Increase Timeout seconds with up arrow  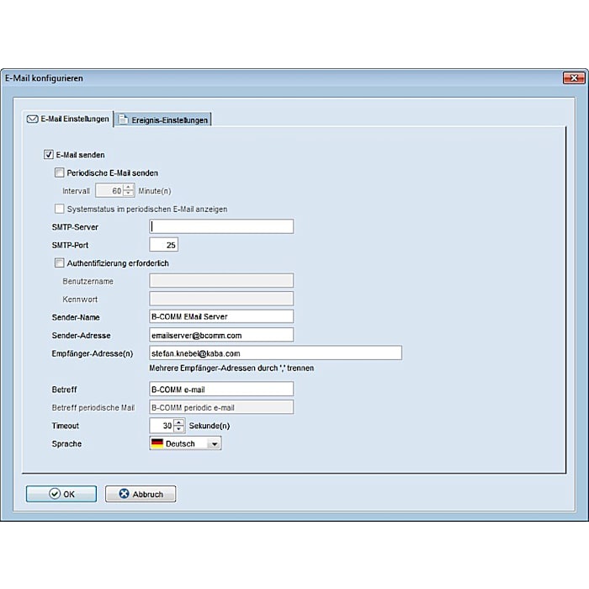179,422
